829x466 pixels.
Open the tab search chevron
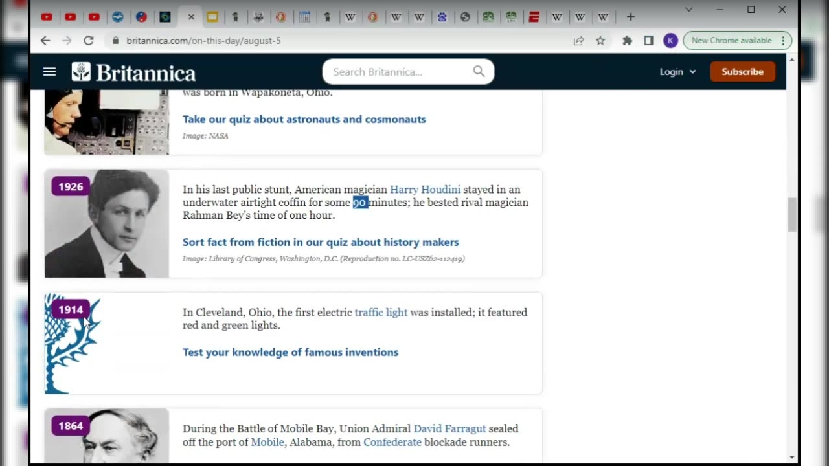(688, 10)
